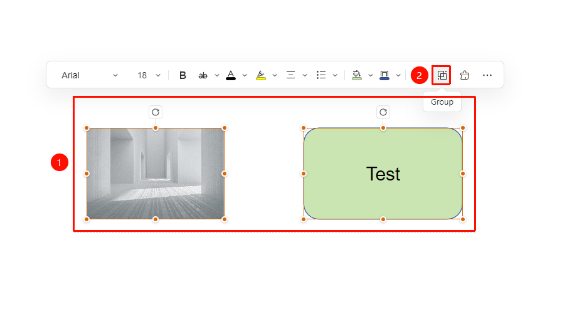The width and height of the screenshot is (567, 329).
Task: Click the right middle handle of picture
Action: [225, 174]
